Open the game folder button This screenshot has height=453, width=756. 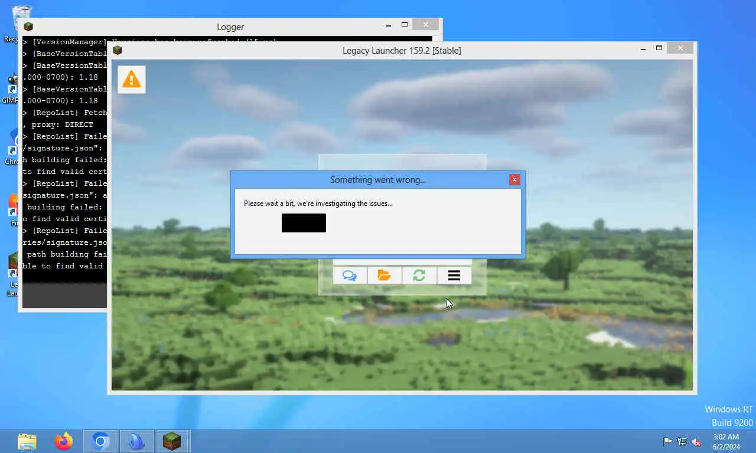tap(384, 275)
